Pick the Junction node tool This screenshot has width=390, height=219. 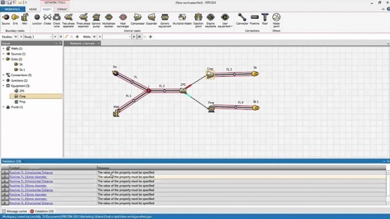[37, 20]
